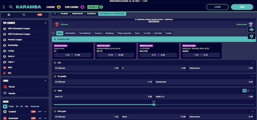
Task: Click the Ligue 1 ball icon
Action: pyautogui.click(x=5, y=62)
